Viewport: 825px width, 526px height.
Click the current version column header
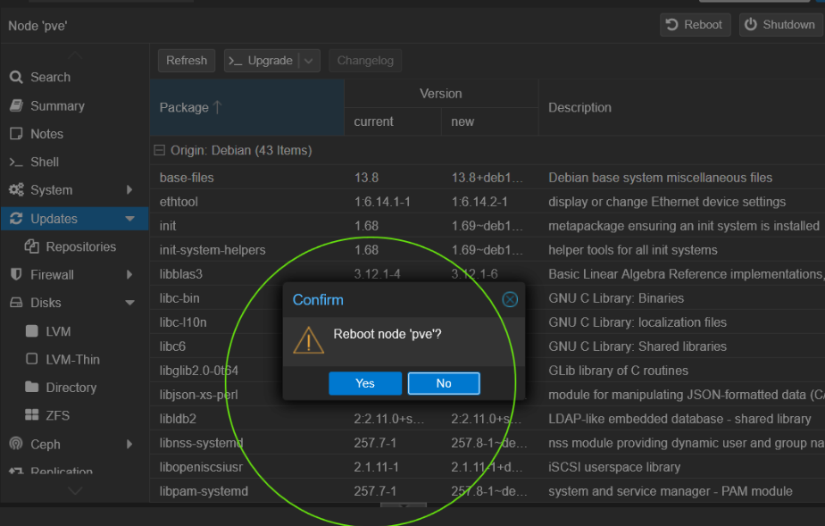[x=393, y=121]
